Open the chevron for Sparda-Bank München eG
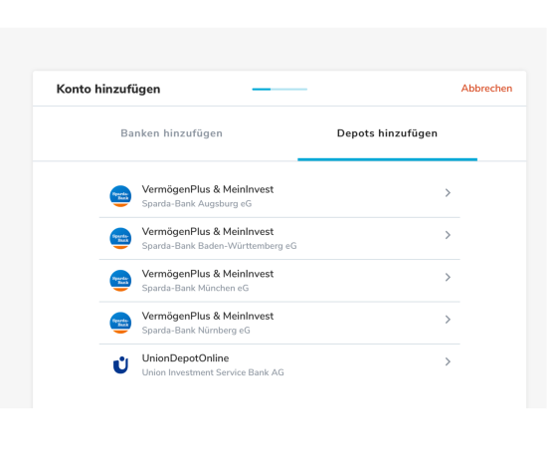Viewport: 556px width, 466px height. click(448, 277)
